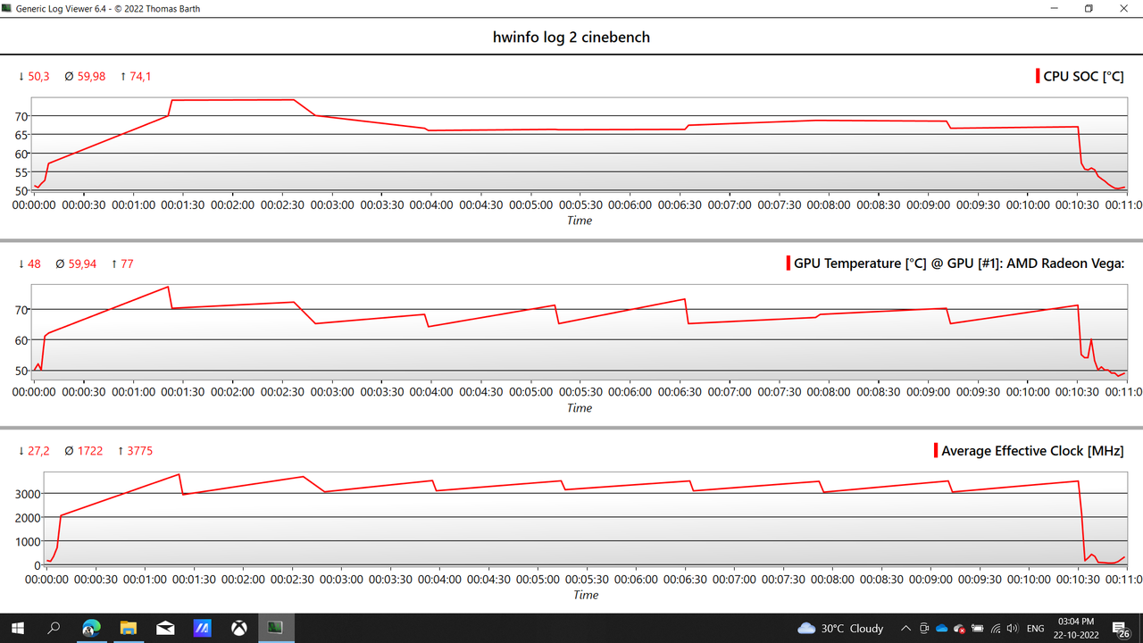Image resolution: width=1143 pixels, height=643 pixels.
Task: Click the red legend marker beside CPU SOC
Action: tap(1038, 77)
